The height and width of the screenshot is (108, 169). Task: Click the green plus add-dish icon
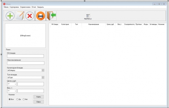pos(10,16)
